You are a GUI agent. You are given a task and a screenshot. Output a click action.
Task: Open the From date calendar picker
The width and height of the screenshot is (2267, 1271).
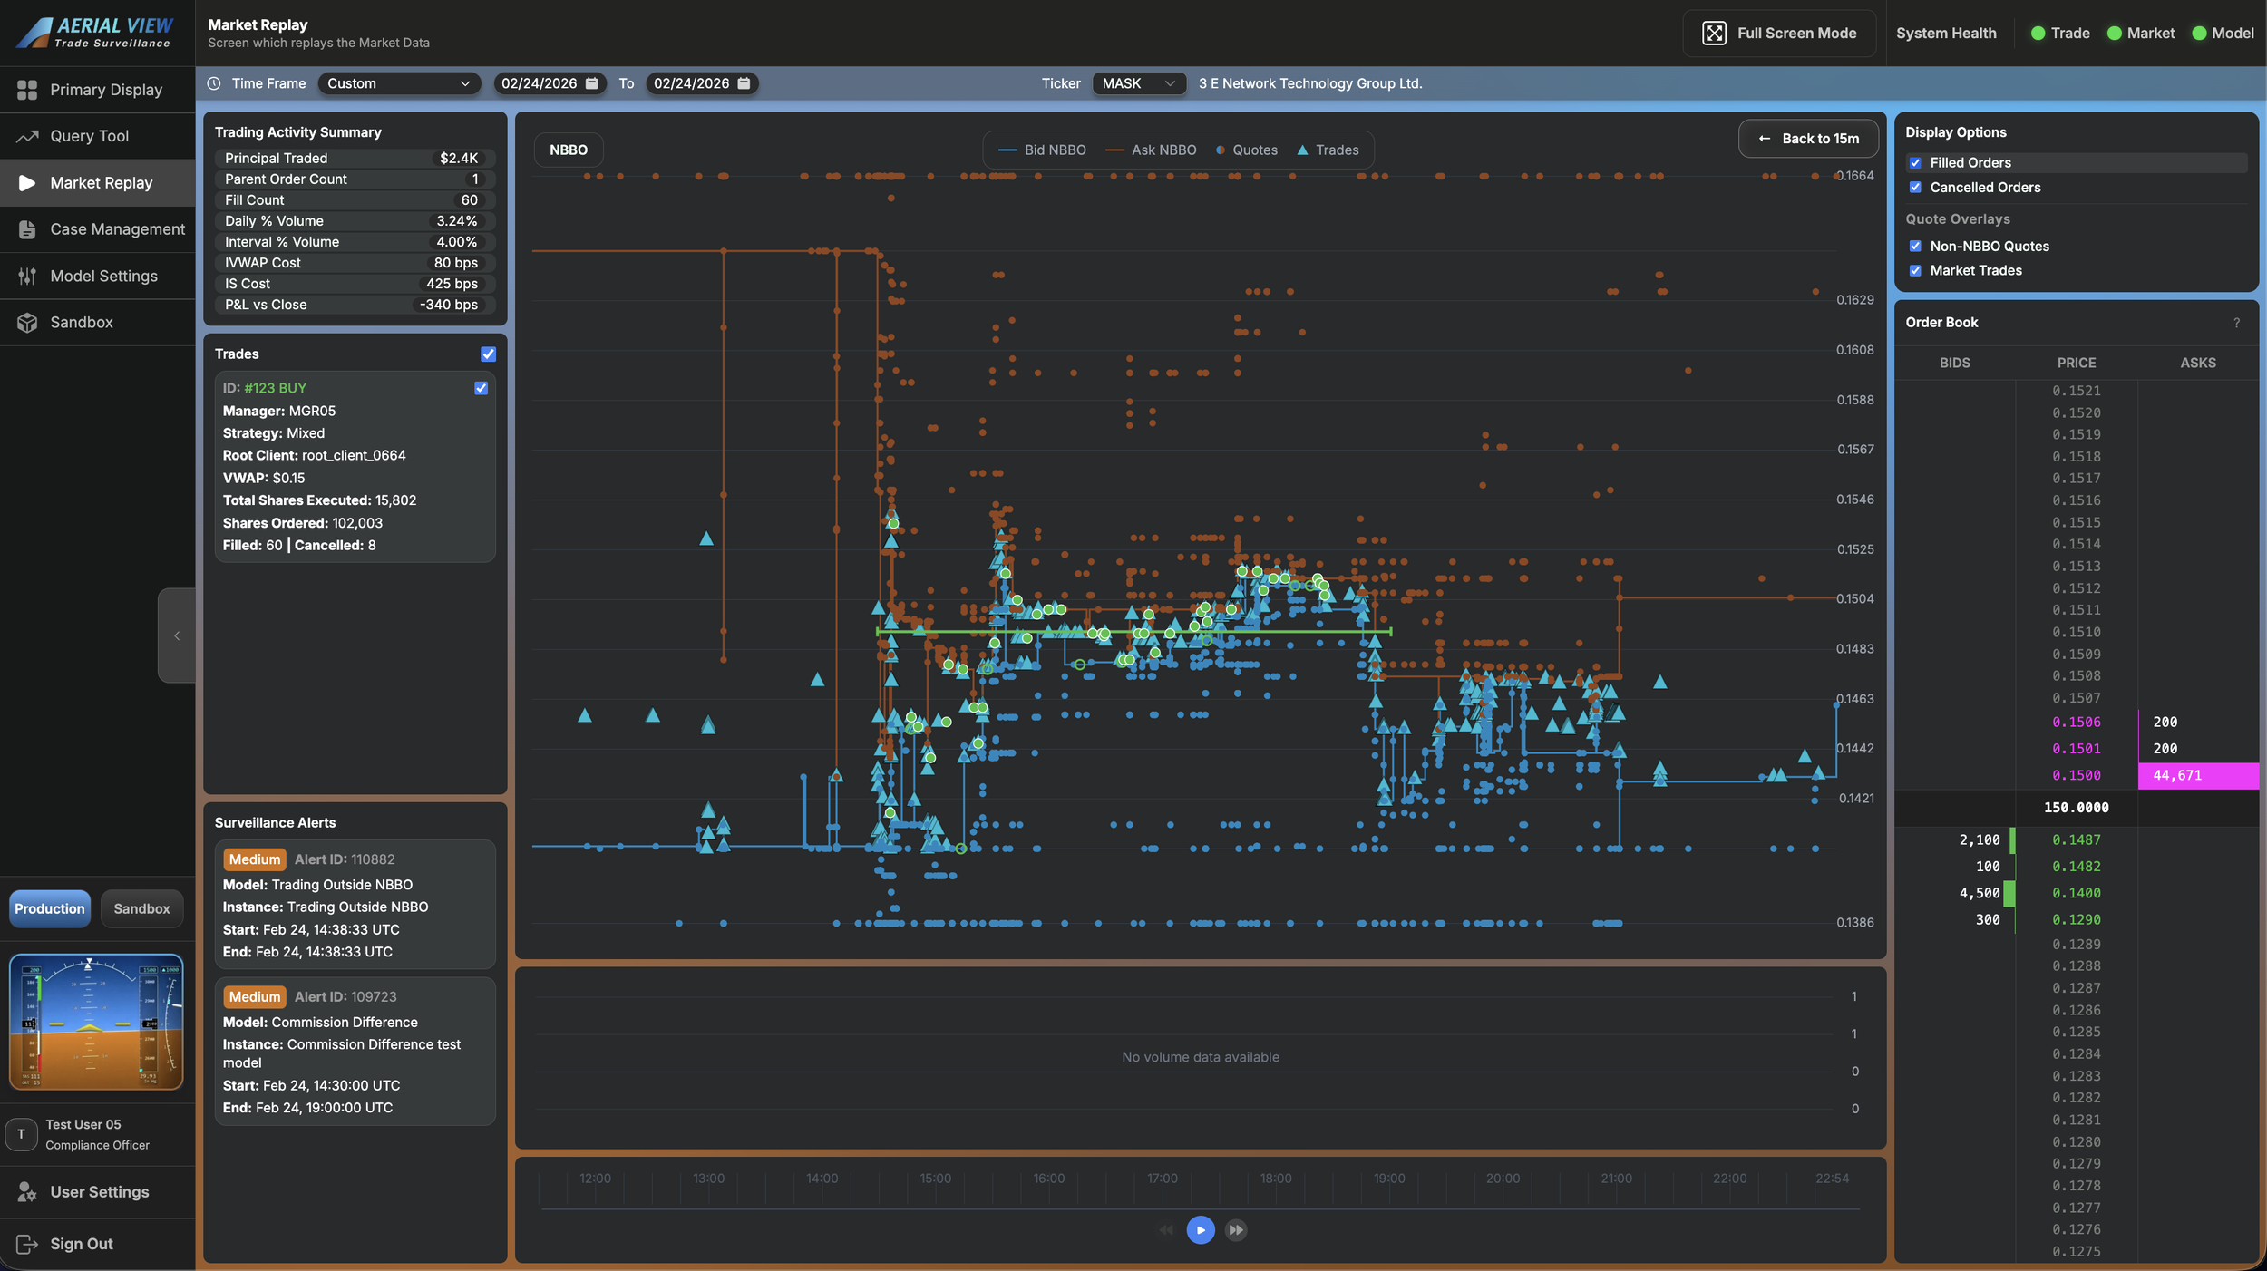592,83
